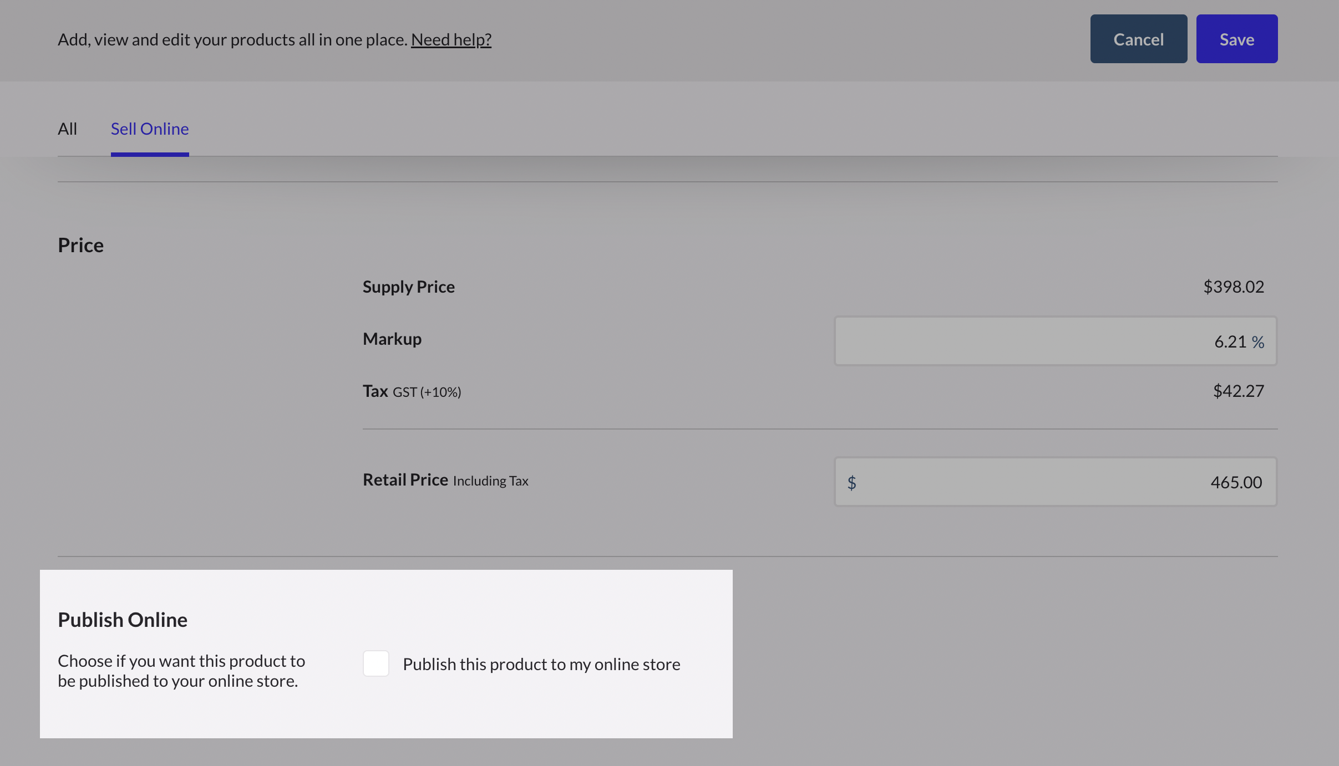1339x766 pixels.
Task: Open the Need help? link
Action: (451, 39)
